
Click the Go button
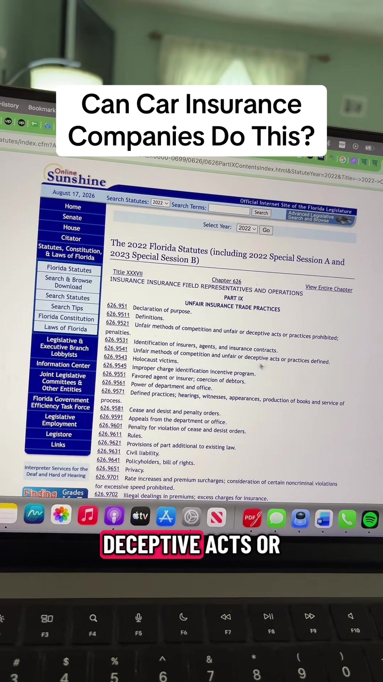(x=266, y=230)
